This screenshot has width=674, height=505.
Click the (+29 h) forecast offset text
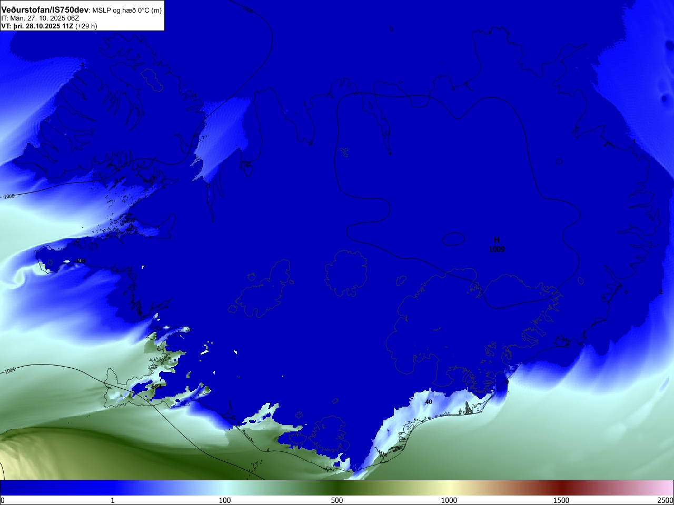pyautogui.click(x=86, y=26)
